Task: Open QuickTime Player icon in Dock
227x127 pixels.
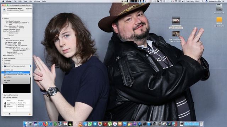Action: coord(140,124)
